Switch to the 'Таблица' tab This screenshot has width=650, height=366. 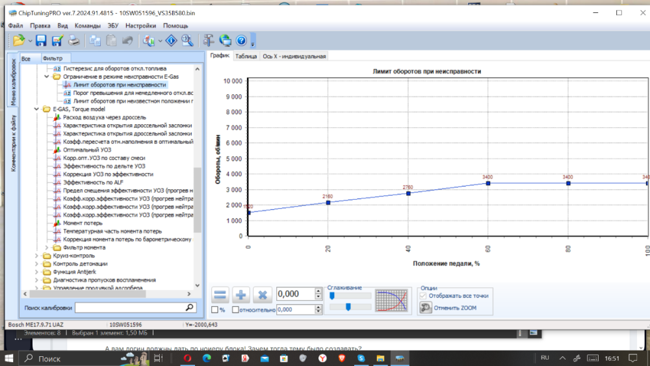click(x=246, y=57)
